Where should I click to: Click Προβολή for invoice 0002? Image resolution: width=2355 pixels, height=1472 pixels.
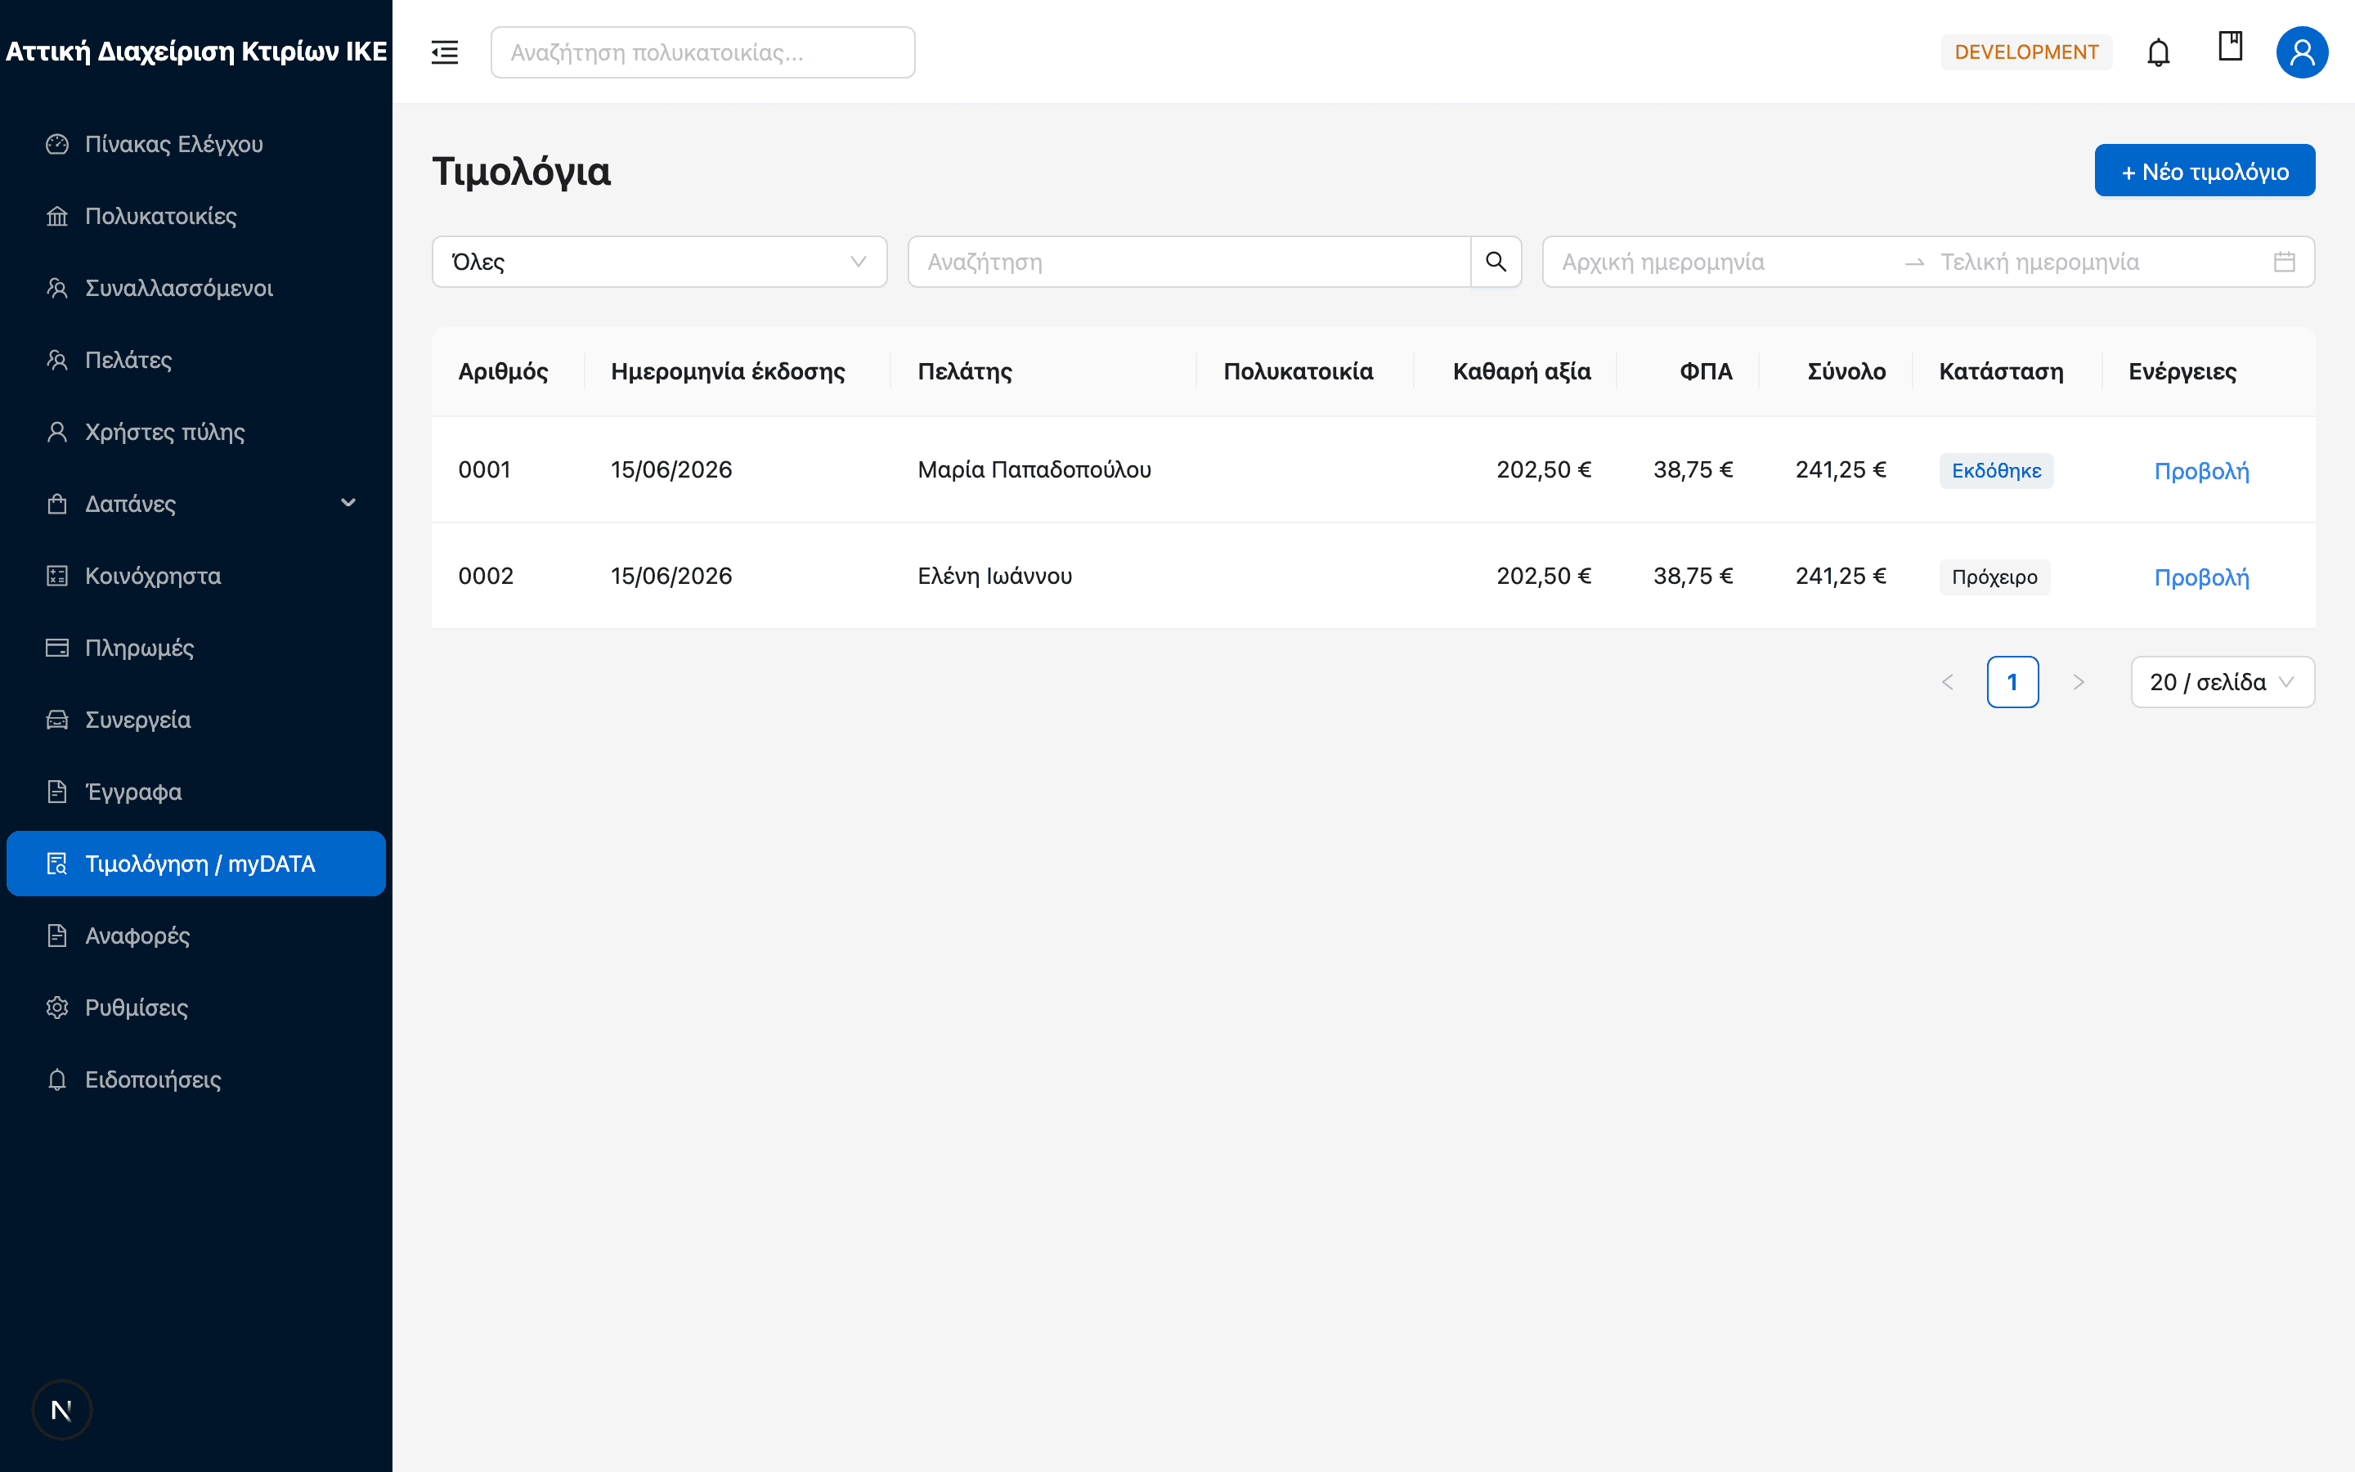coord(2201,577)
